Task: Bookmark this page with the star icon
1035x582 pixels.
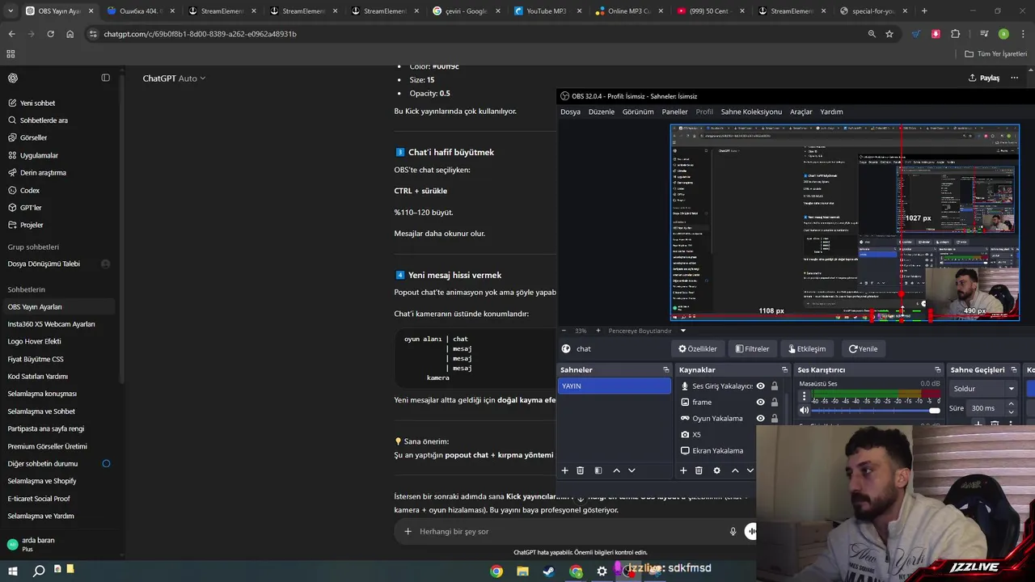Action: [x=889, y=34]
